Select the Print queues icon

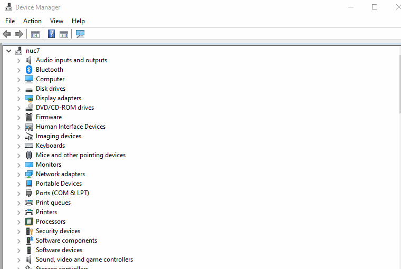[x=29, y=203]
